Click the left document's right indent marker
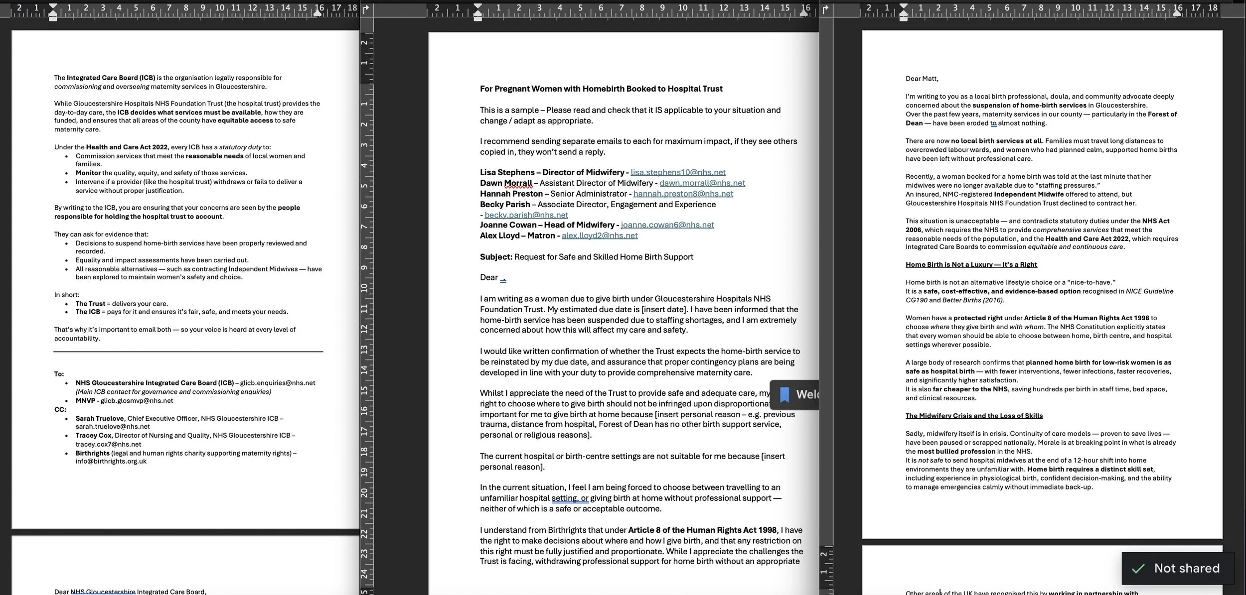 [x=317, y=13]
